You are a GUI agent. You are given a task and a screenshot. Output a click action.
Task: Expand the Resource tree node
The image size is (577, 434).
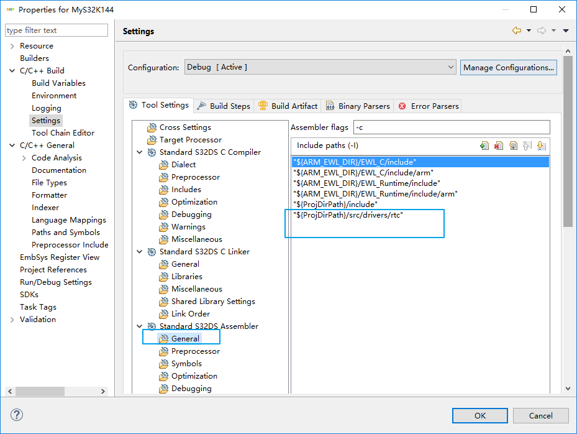[12, 46]
